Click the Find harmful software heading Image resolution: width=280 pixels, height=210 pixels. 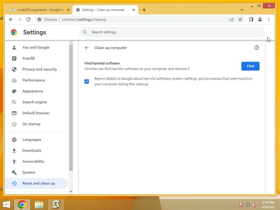102,63
